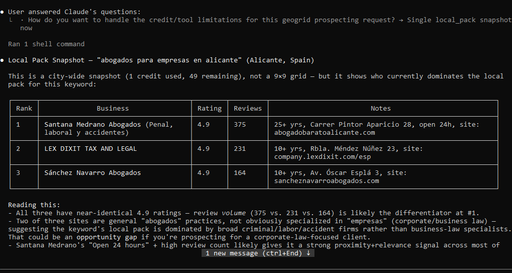Click the down arrow in new message indicator
Image resolution: width=512 pixels, height=273 pixels.
tap(308, 253)
